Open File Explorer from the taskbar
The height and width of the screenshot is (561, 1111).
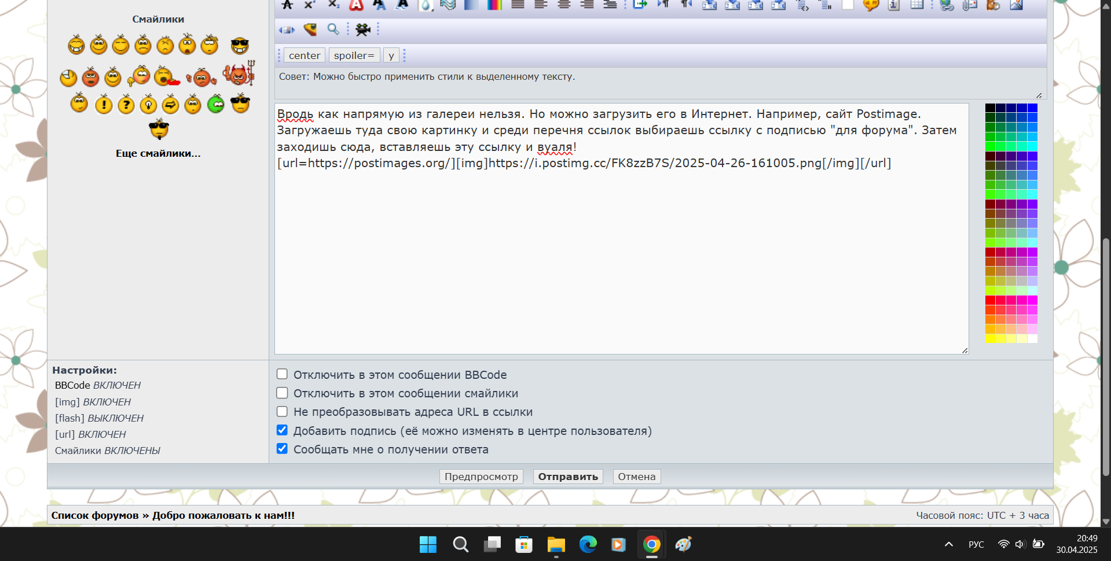pyautogui.click(x=556, y=544)
